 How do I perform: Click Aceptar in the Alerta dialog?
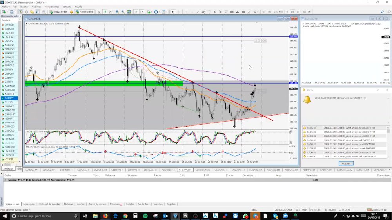coord(346,163)
